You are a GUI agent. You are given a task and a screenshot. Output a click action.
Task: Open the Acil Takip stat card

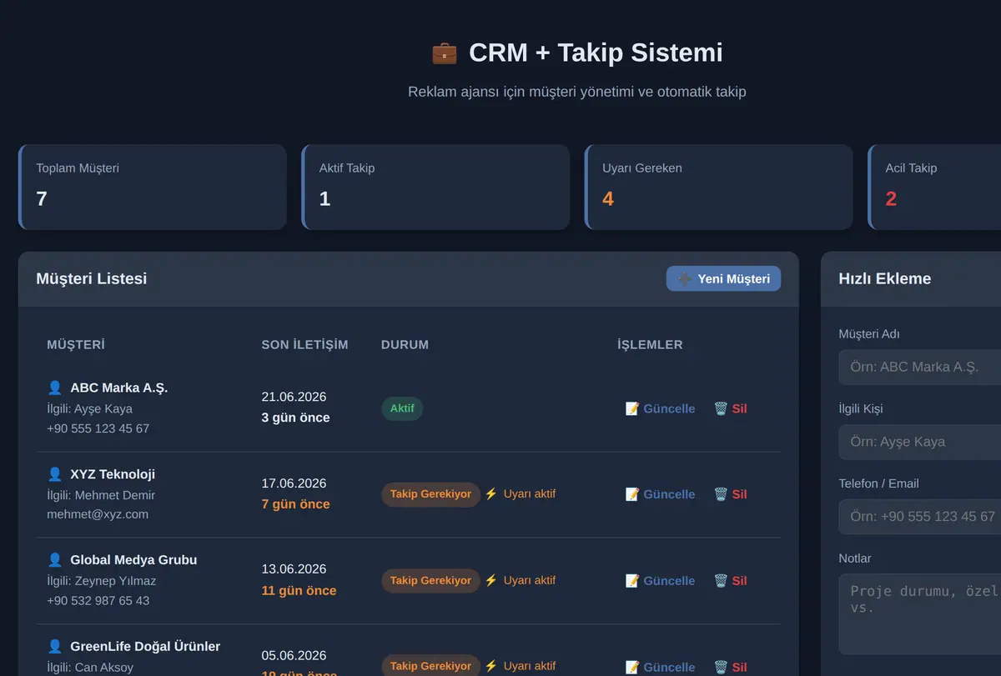point(934,188)
